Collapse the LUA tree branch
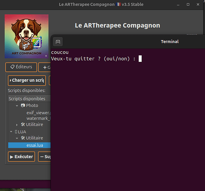This screenshot has height=191, width=205. [11, 132]
